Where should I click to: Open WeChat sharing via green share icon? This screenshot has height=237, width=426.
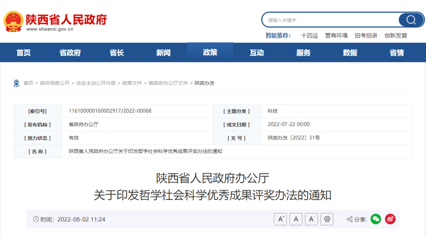tap(376, 219)
